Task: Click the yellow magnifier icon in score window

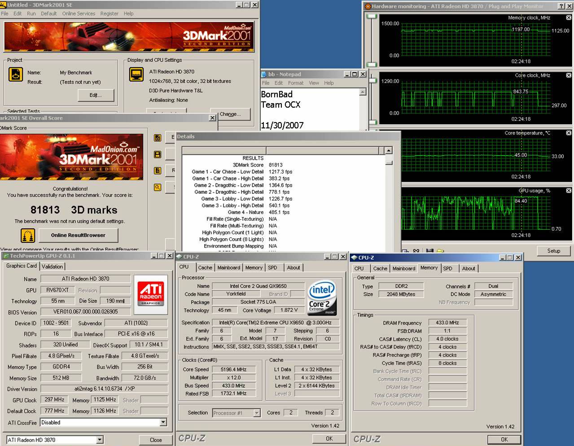Action: tap(158, 188)
